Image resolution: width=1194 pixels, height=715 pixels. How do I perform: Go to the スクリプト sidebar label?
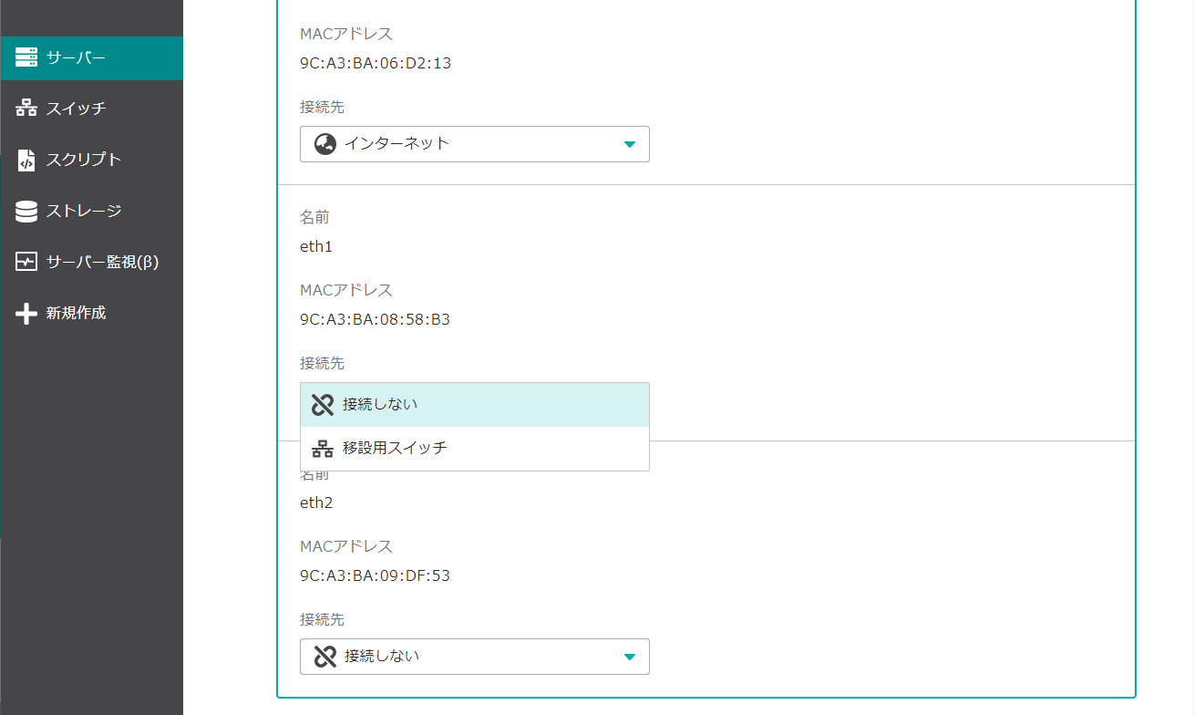[x=84, y=160]
